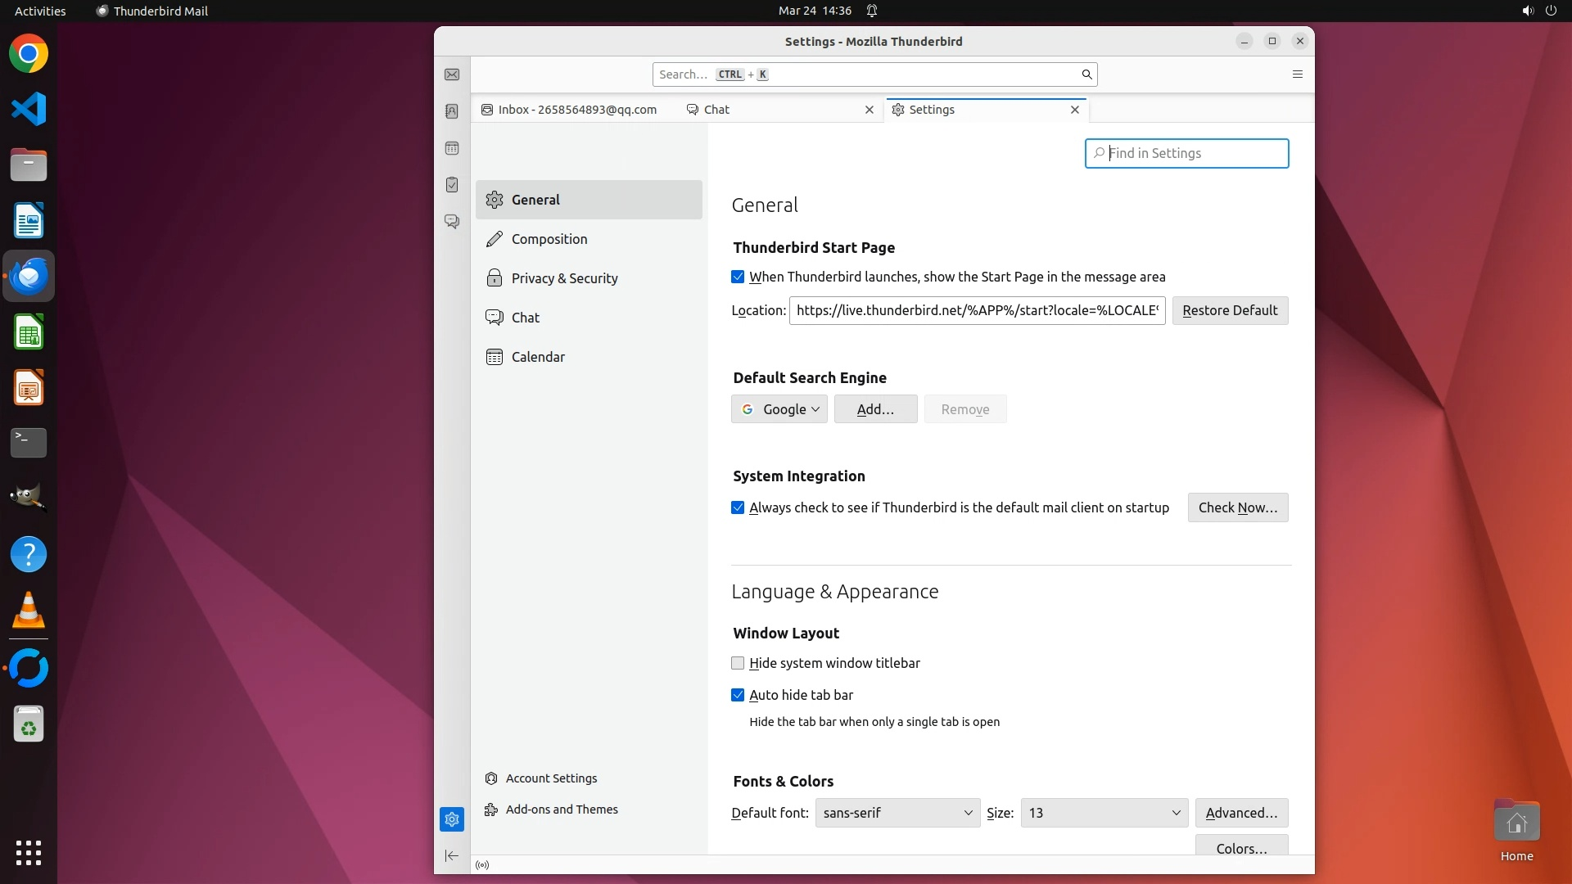The height and width of the screenshot is (884, 1572).
Task: Open Account Settings link
Action: [x=551, y=778]
